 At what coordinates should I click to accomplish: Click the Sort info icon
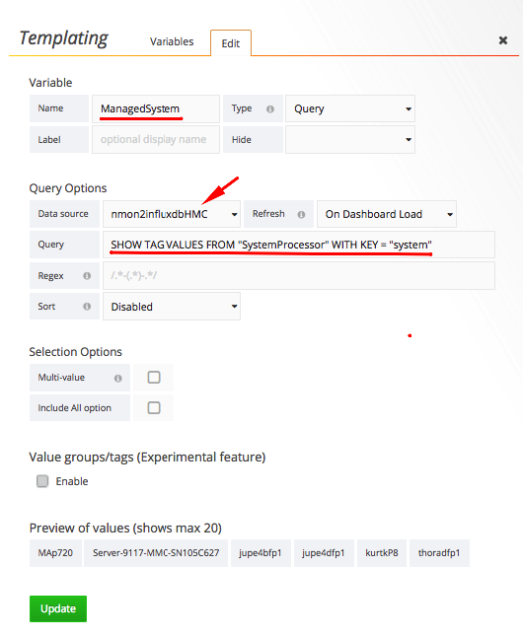[87, 307]
